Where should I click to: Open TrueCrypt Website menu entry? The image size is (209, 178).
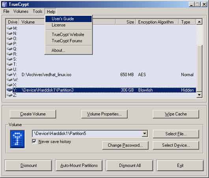[69, 34]
